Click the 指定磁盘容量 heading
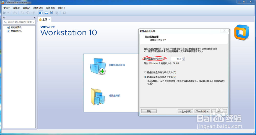The height and width of the screenshot is (135, 256). (x=152, y=37)
